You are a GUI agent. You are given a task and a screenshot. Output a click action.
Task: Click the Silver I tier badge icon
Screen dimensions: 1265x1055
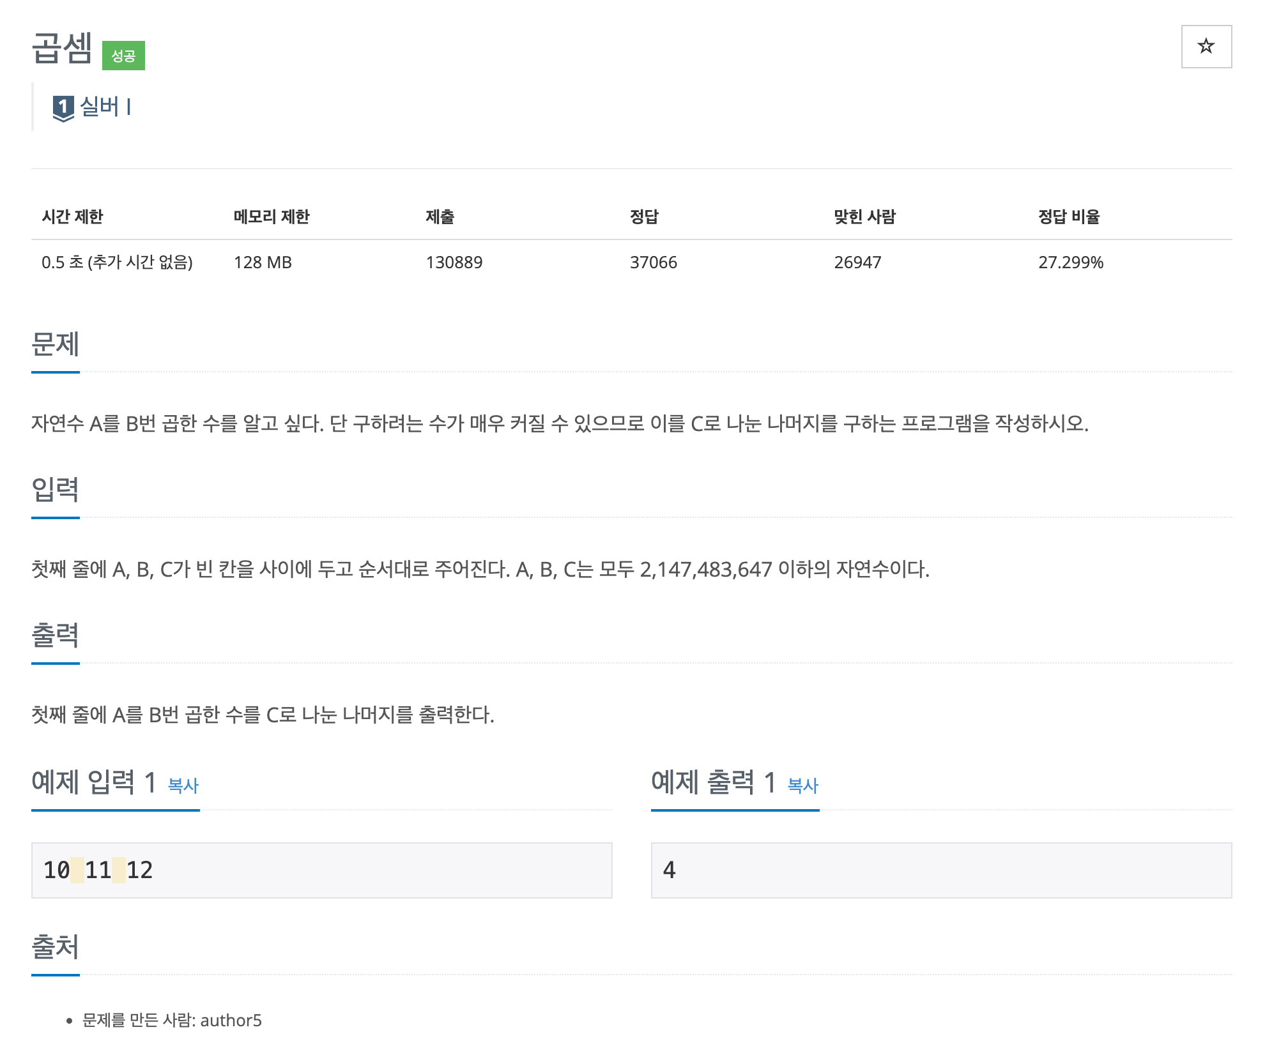coord(63,108)
